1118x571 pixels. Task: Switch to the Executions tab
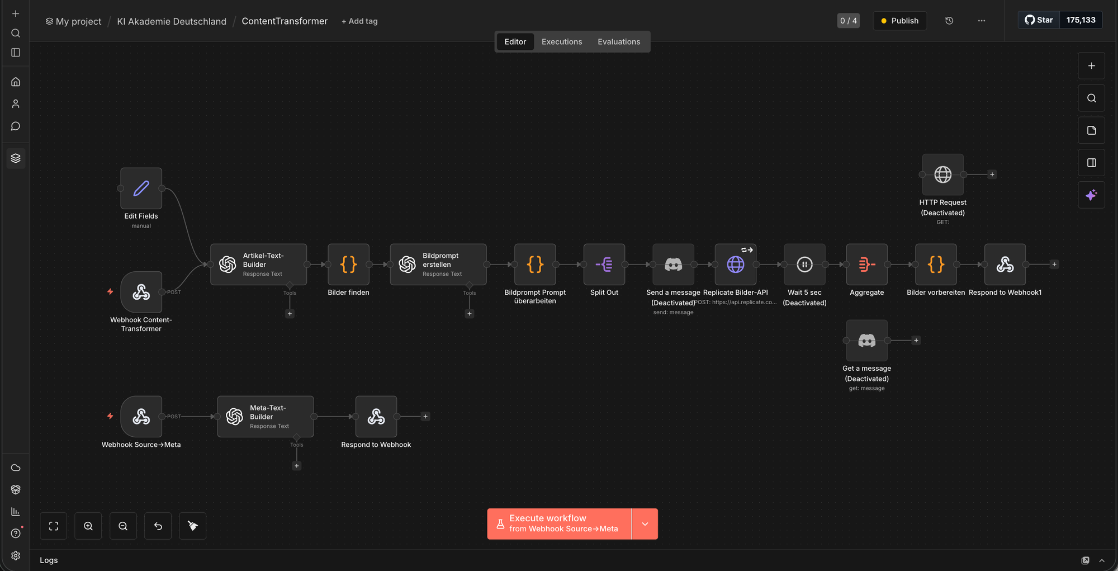pos(561,42)
